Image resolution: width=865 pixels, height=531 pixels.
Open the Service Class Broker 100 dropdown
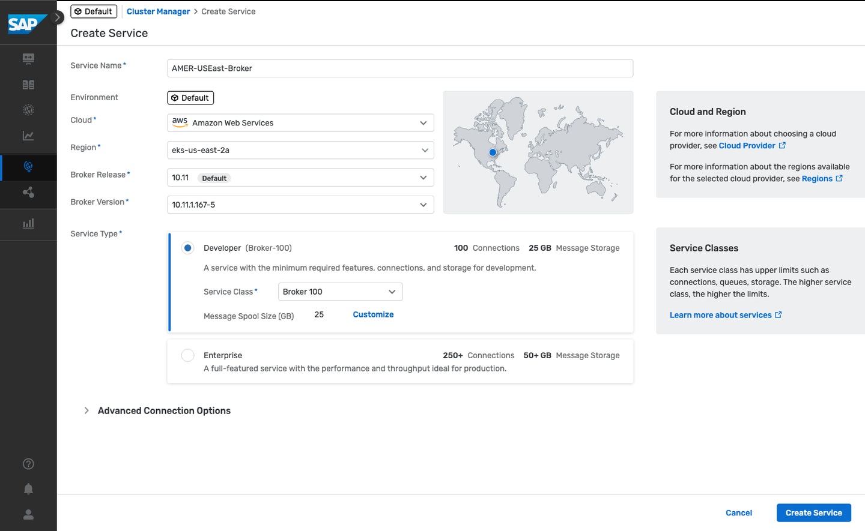[x=340, y=292]
